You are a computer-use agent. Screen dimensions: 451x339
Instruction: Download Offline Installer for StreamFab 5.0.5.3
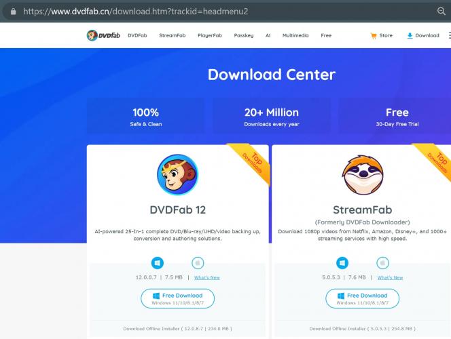point(363,329)
